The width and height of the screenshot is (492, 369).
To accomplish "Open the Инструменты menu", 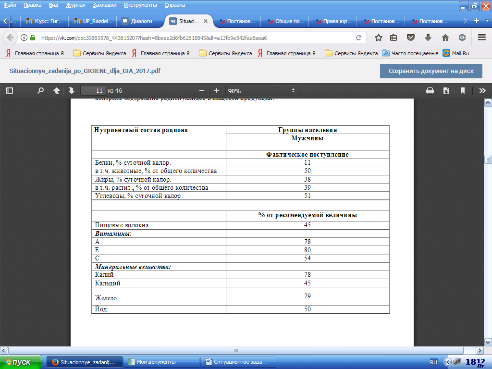I will [140, 5].
